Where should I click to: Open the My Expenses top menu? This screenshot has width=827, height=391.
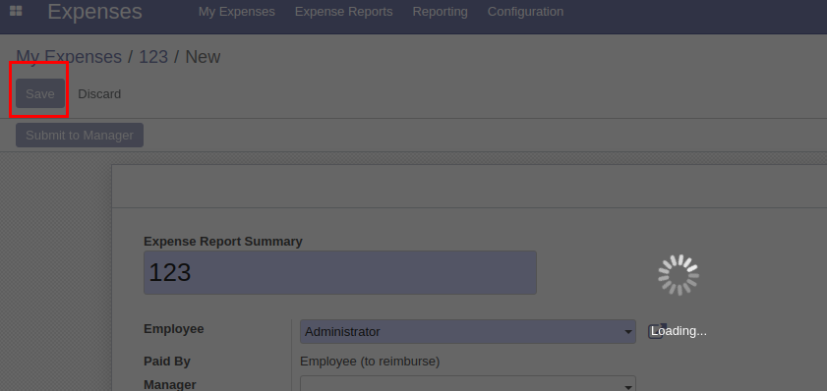[x=237, y=12]
